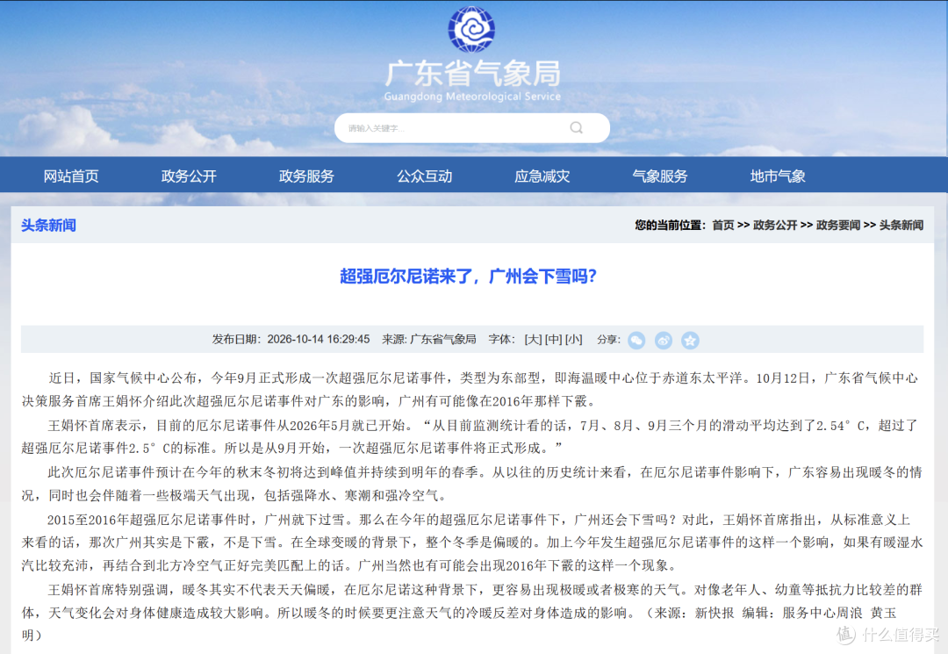
Task: Set font size to medium [中]
Action: click(553, 340)
